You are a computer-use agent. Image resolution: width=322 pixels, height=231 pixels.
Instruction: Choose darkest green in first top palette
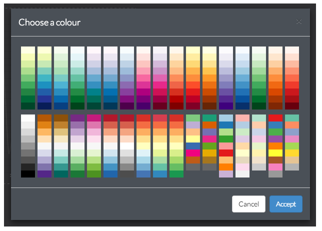click(28, 106)
